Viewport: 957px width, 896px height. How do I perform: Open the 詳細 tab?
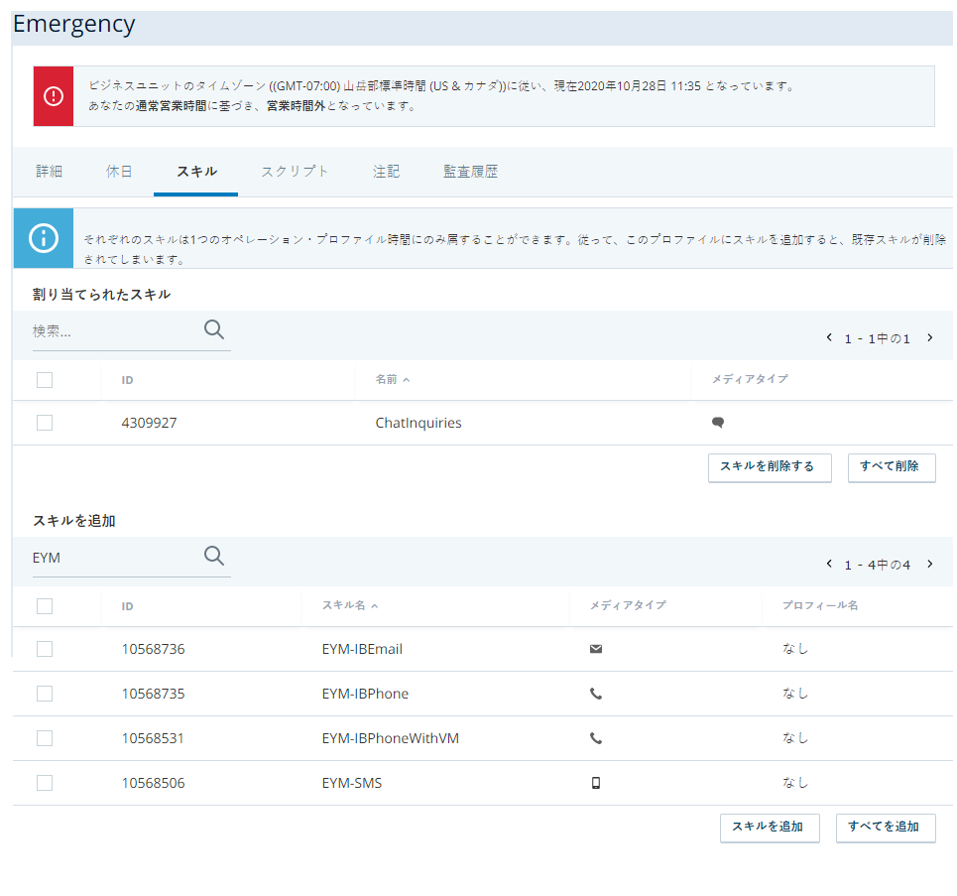pos(49,172)
